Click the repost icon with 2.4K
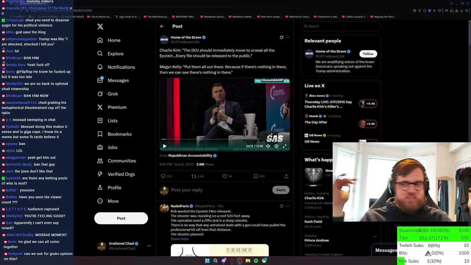The width and height of the screenshot is (471, 265). pos(194,176)
